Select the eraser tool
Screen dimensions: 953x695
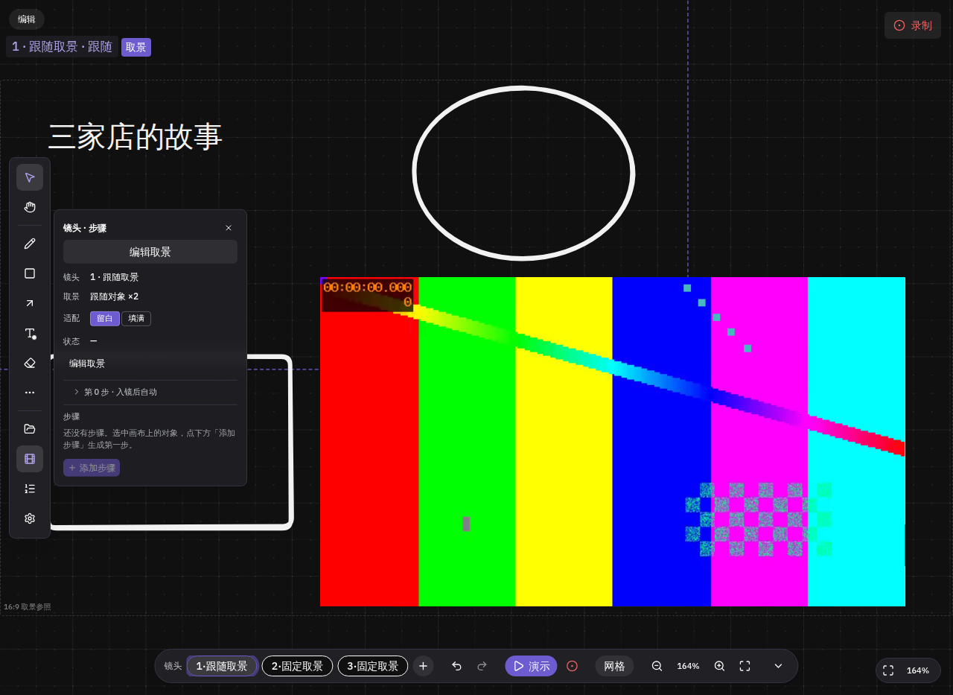point(30,363)
